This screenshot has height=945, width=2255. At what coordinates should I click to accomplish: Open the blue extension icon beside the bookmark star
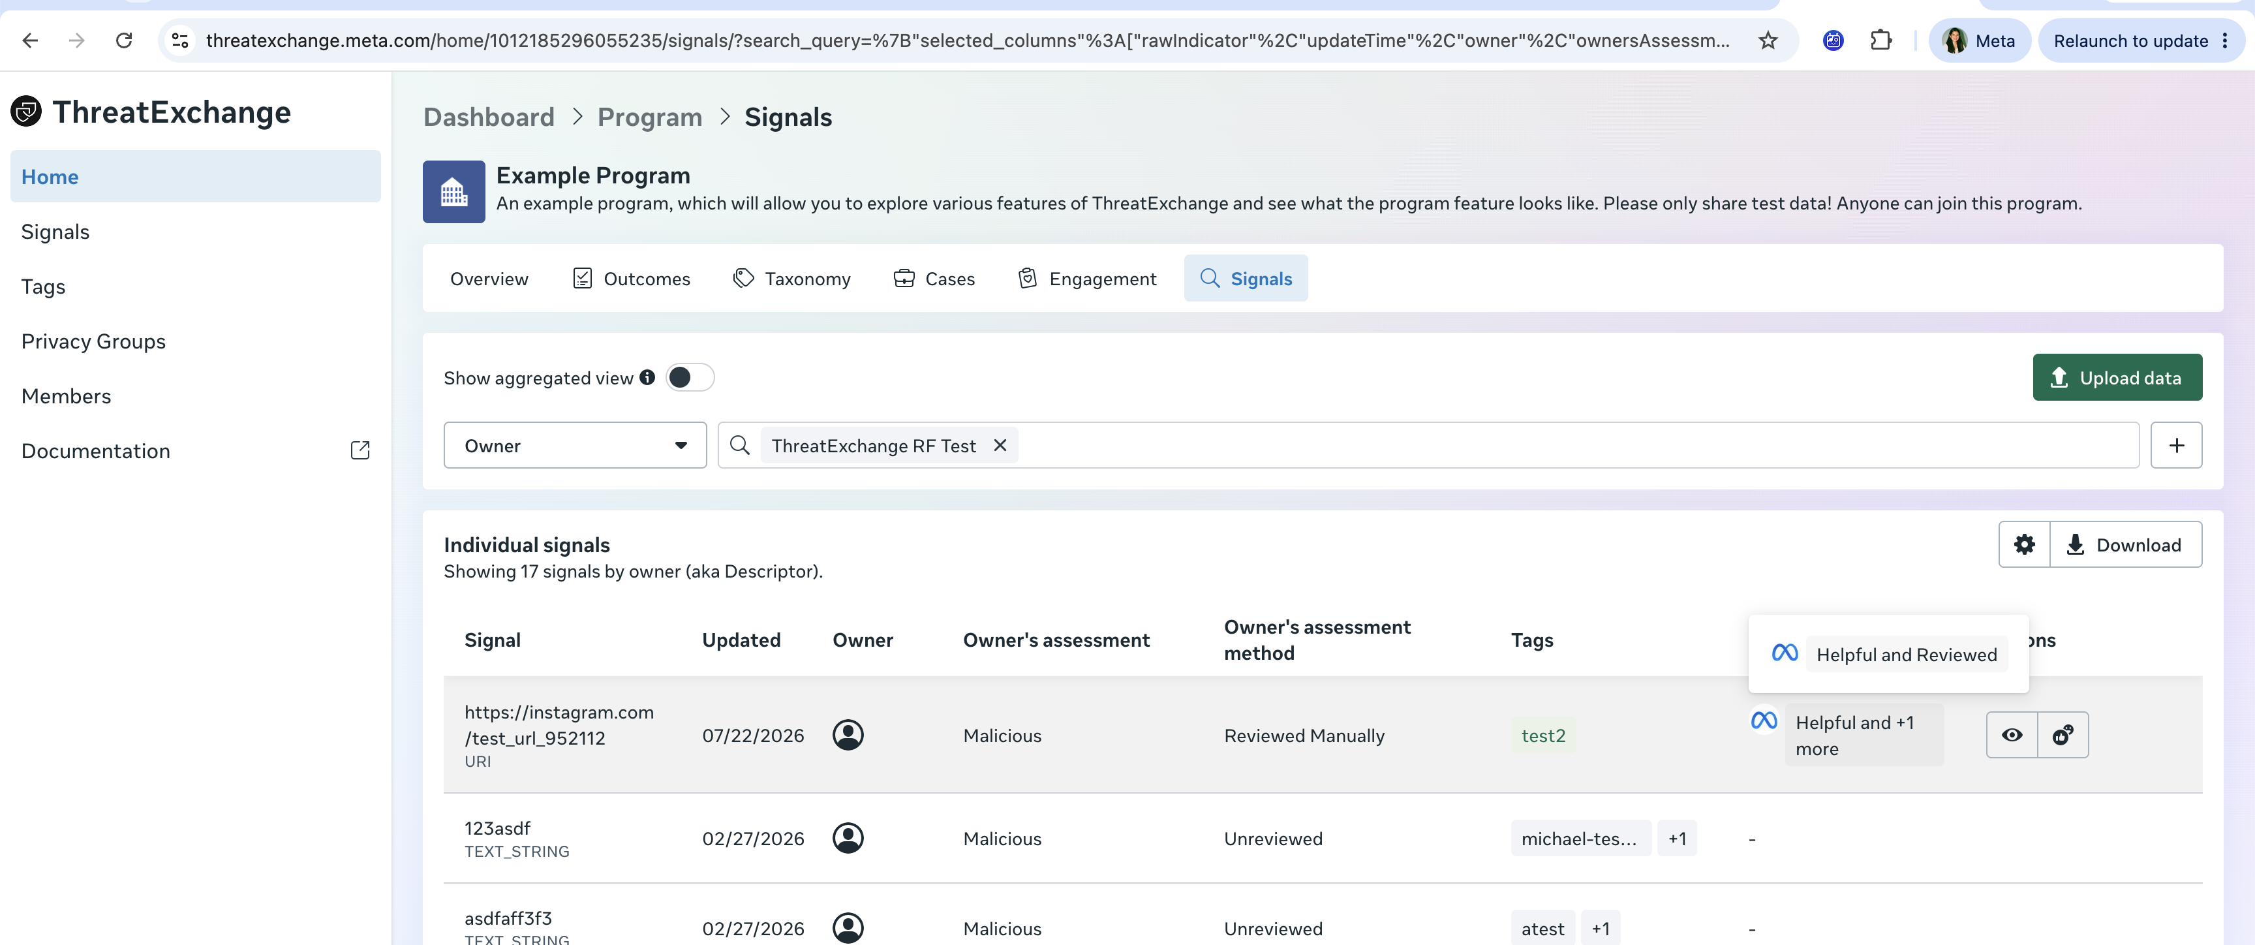tap(1833, 40)
